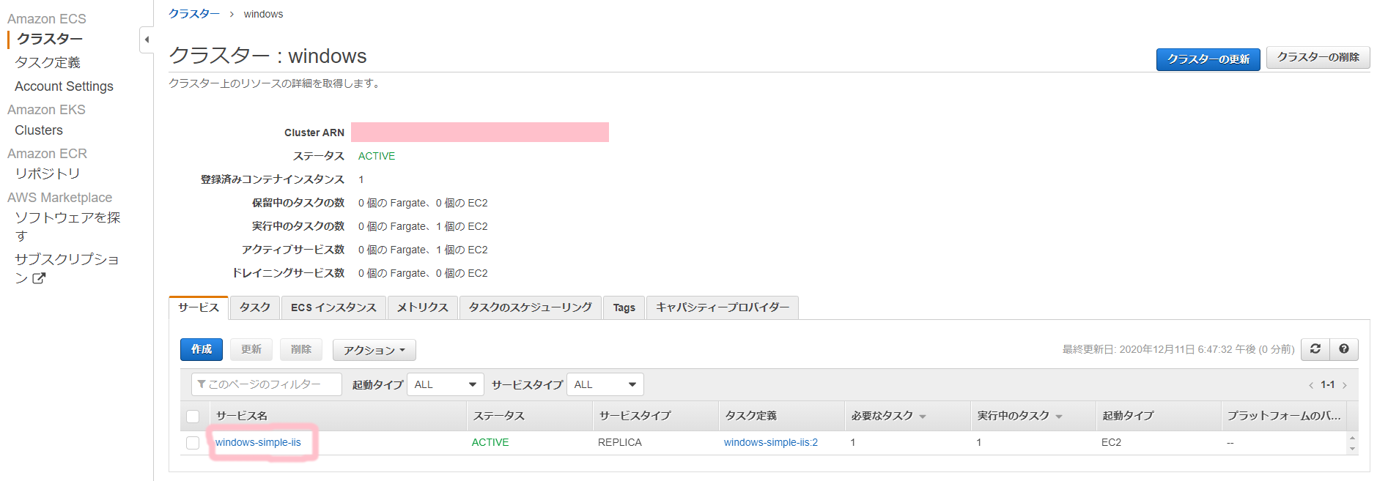Go to next page of services
The image size is (1377, 481).
1345,385
